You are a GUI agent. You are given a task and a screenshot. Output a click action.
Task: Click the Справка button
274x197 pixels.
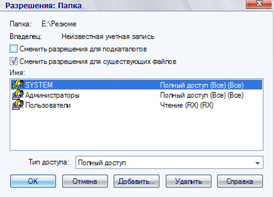point(240,181)
